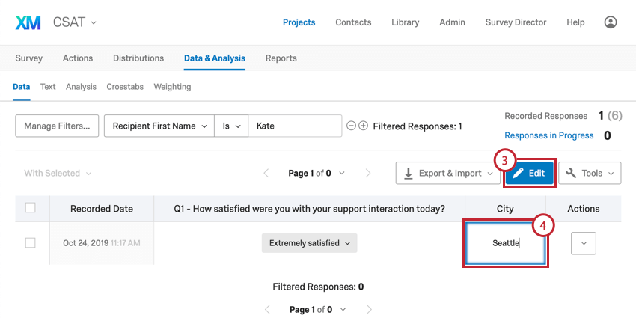Screen dimensions: 636x318
Task: Open the Export & Import dropdown
Action: (447, 174)
